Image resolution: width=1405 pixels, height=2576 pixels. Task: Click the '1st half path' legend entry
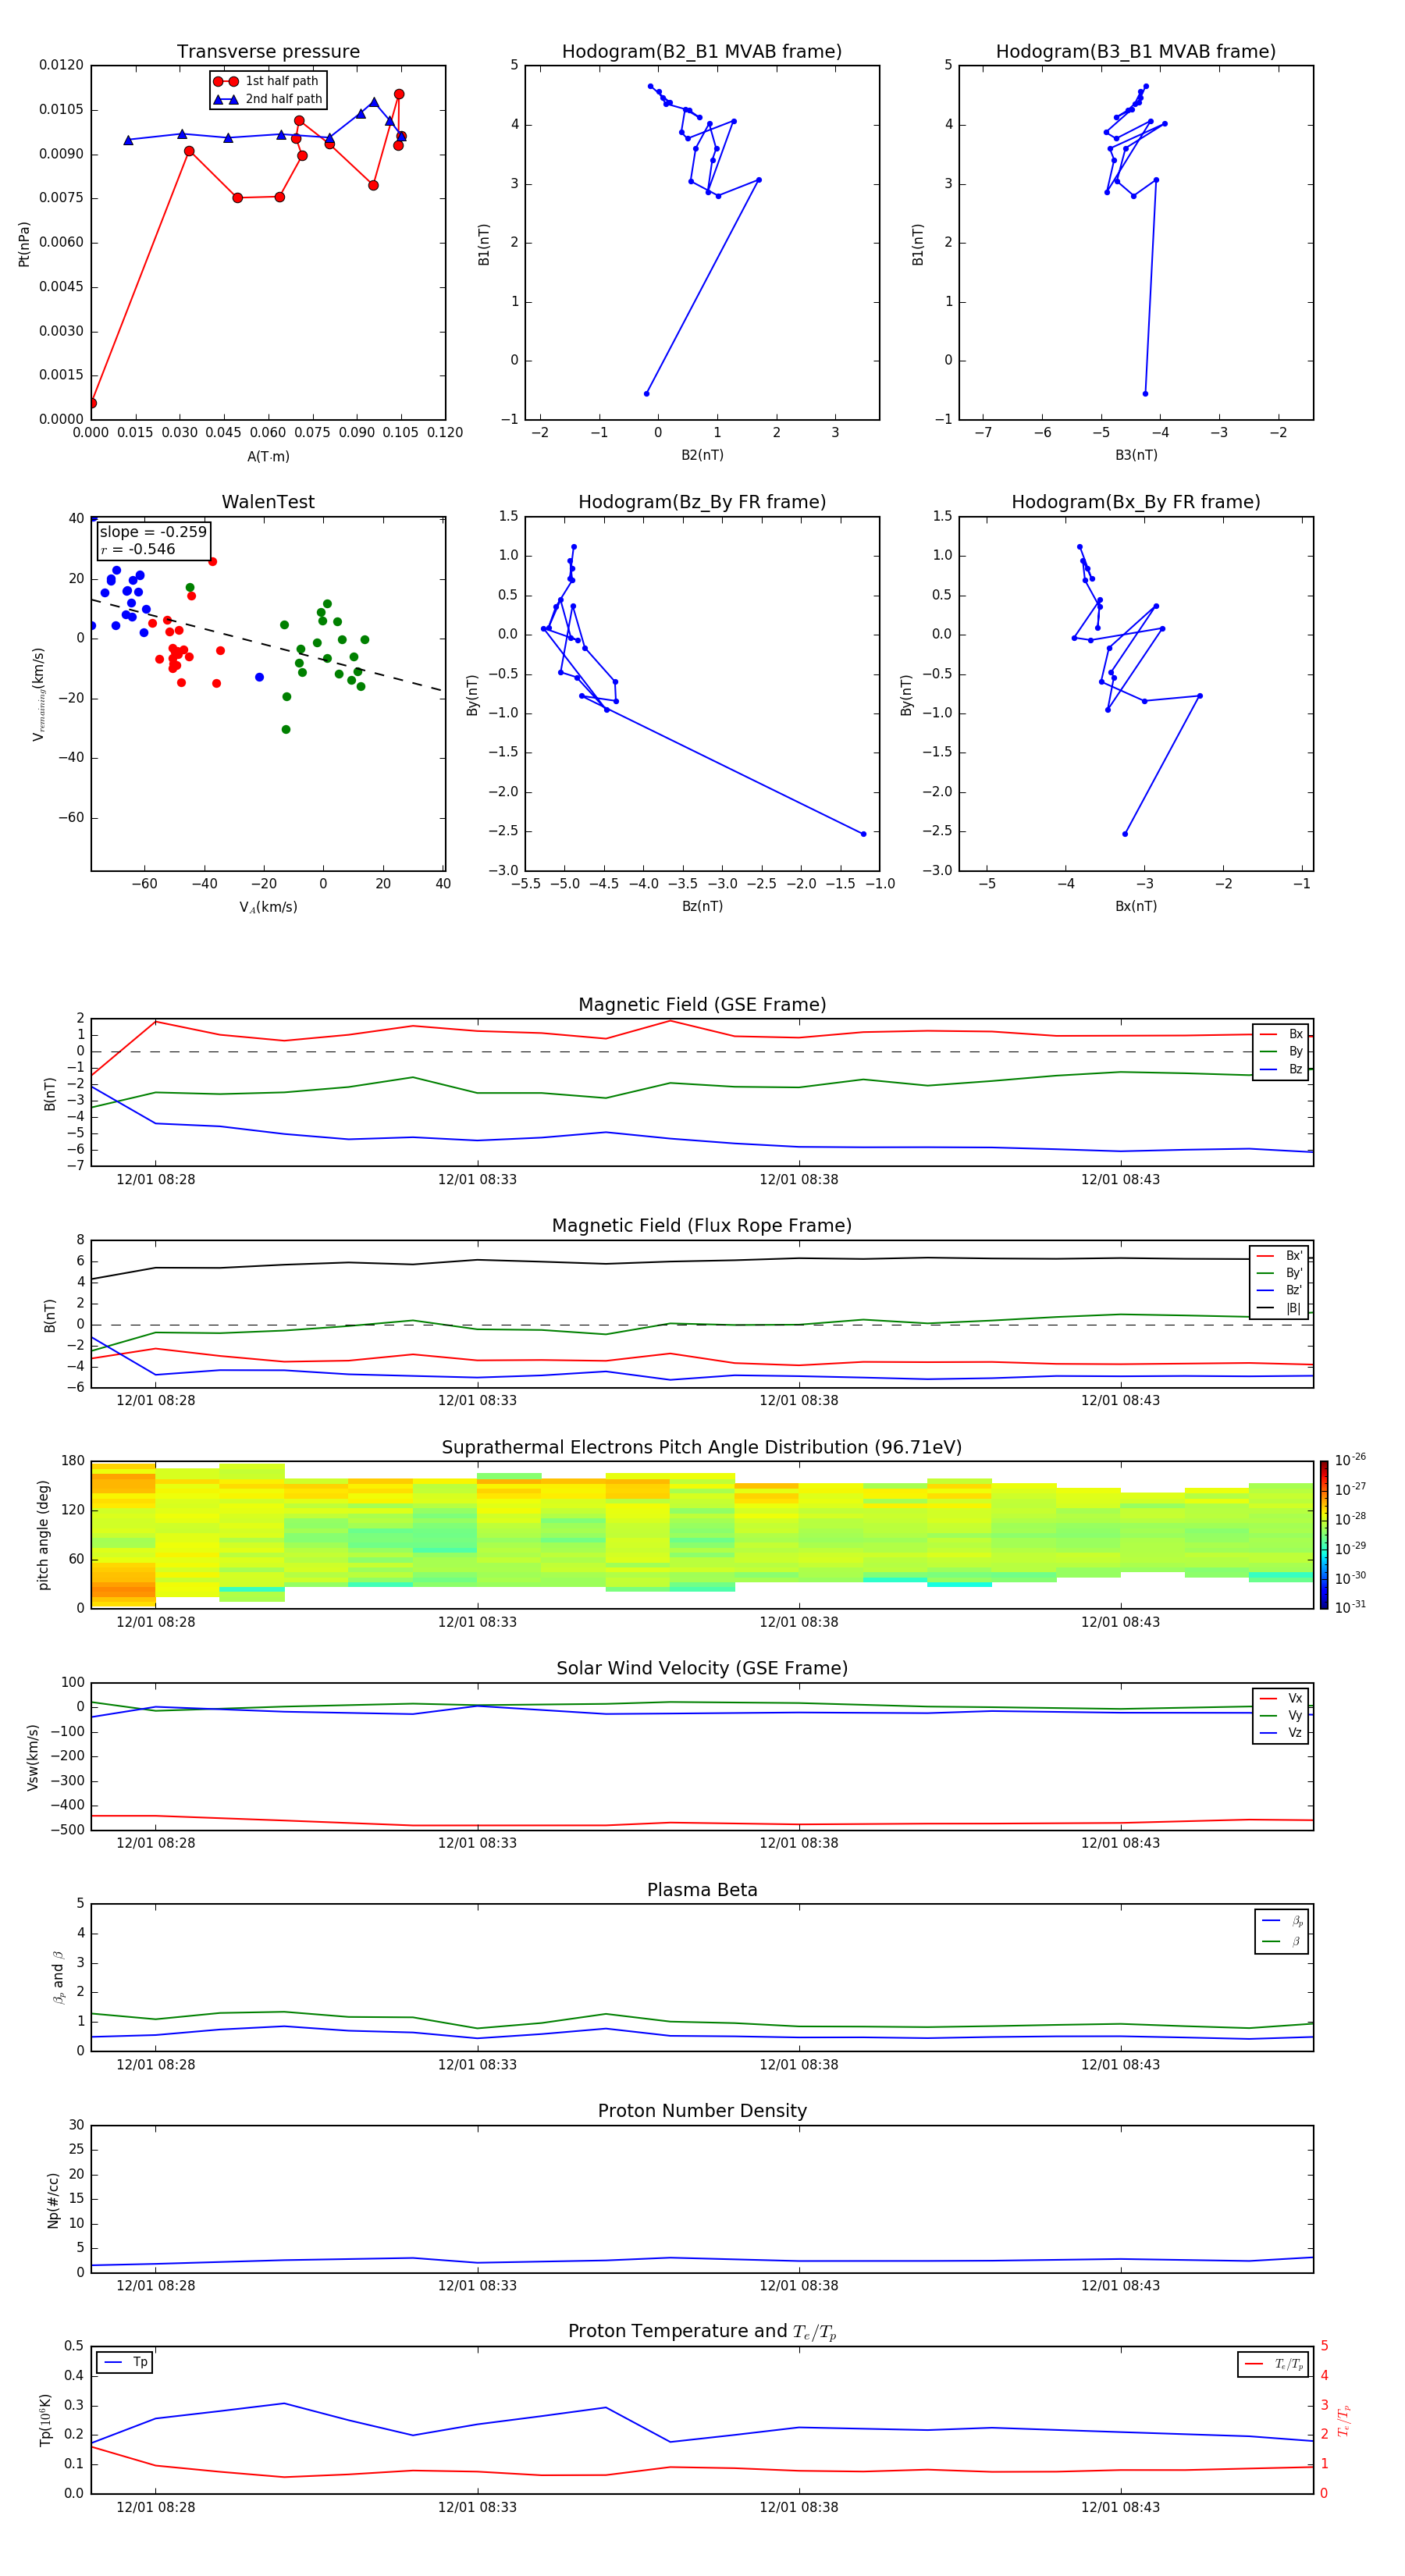tap(266, 81)
